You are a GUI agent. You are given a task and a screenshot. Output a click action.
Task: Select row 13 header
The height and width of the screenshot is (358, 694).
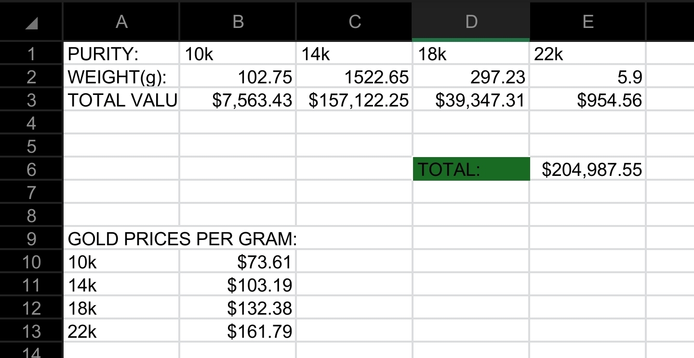31,331
